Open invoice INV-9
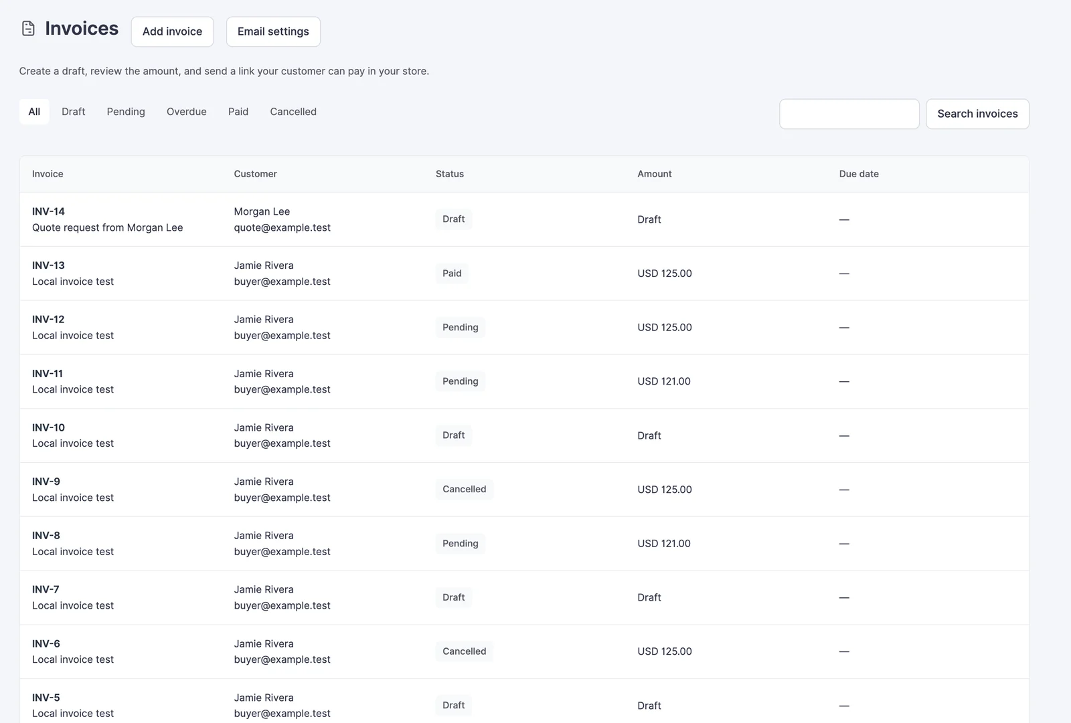 point(46,482)
